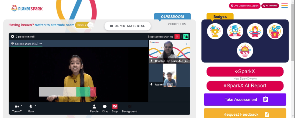Switch to the CURRICULUM tab

(x=177, y=24)
